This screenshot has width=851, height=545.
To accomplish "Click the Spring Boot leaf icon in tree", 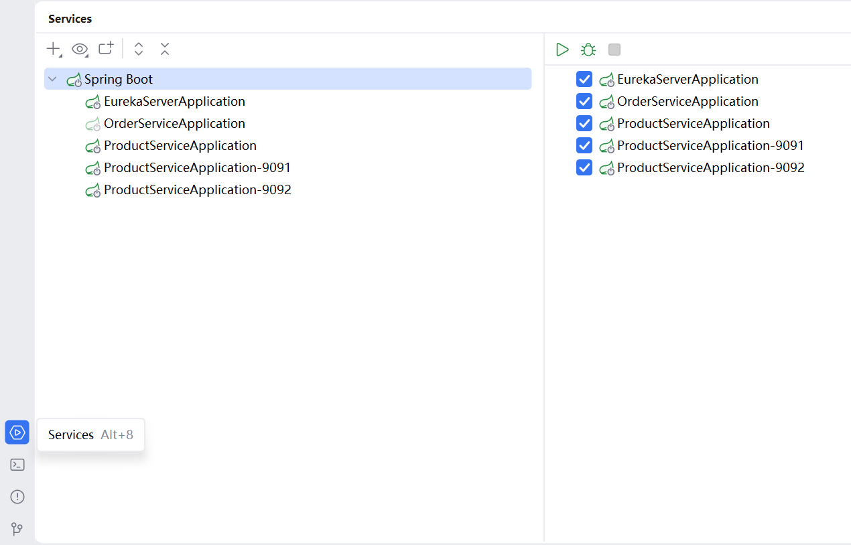I will click(74, 80).
